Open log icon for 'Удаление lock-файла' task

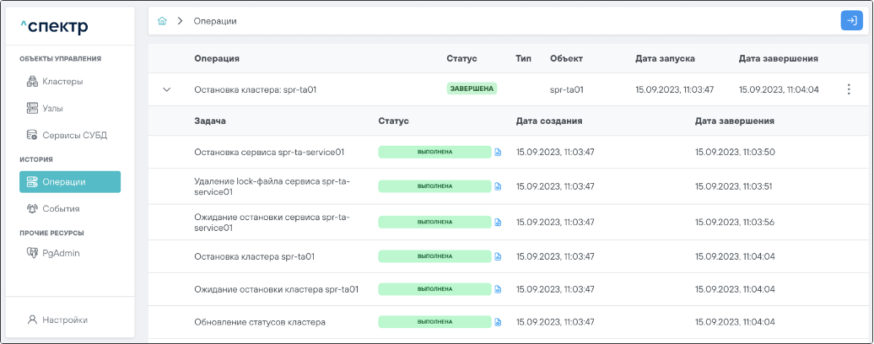point(498,186)
